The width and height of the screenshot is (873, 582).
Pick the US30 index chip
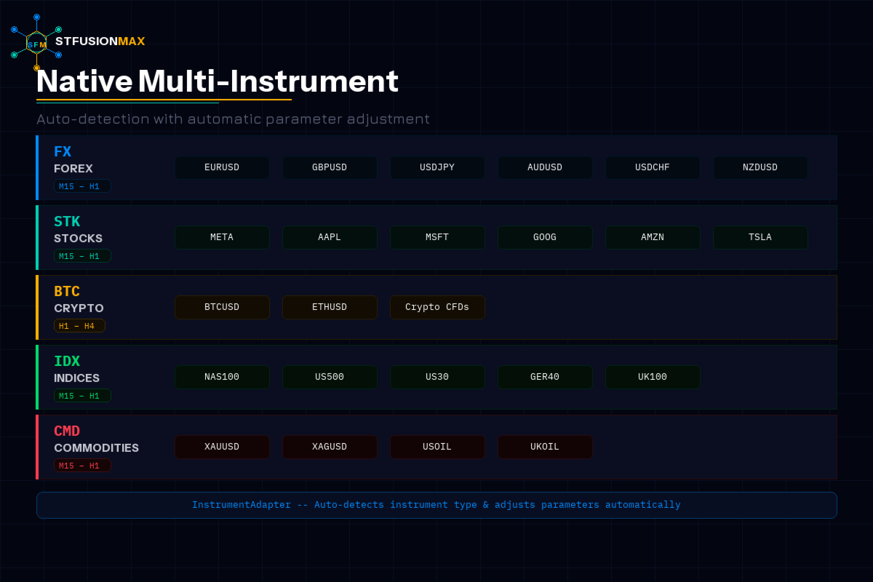(437, 377)
